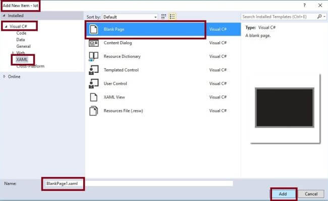This screenshot has height=201, width=328.
Task: Click the Resource Dictionary template icon
Action: pos(93,56)
